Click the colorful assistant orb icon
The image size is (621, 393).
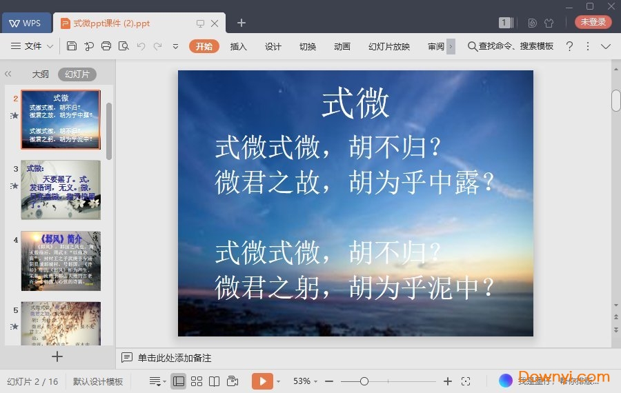506,381
